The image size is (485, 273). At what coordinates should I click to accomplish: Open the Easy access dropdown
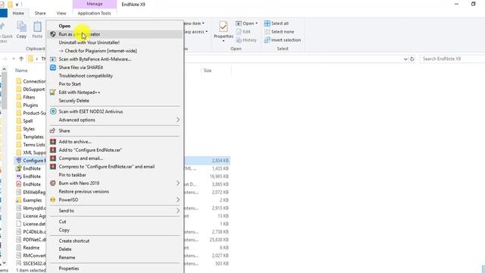(196, 32)
